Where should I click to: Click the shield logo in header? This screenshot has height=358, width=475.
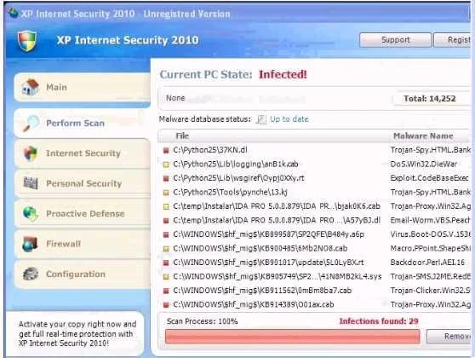pos(27,41)
